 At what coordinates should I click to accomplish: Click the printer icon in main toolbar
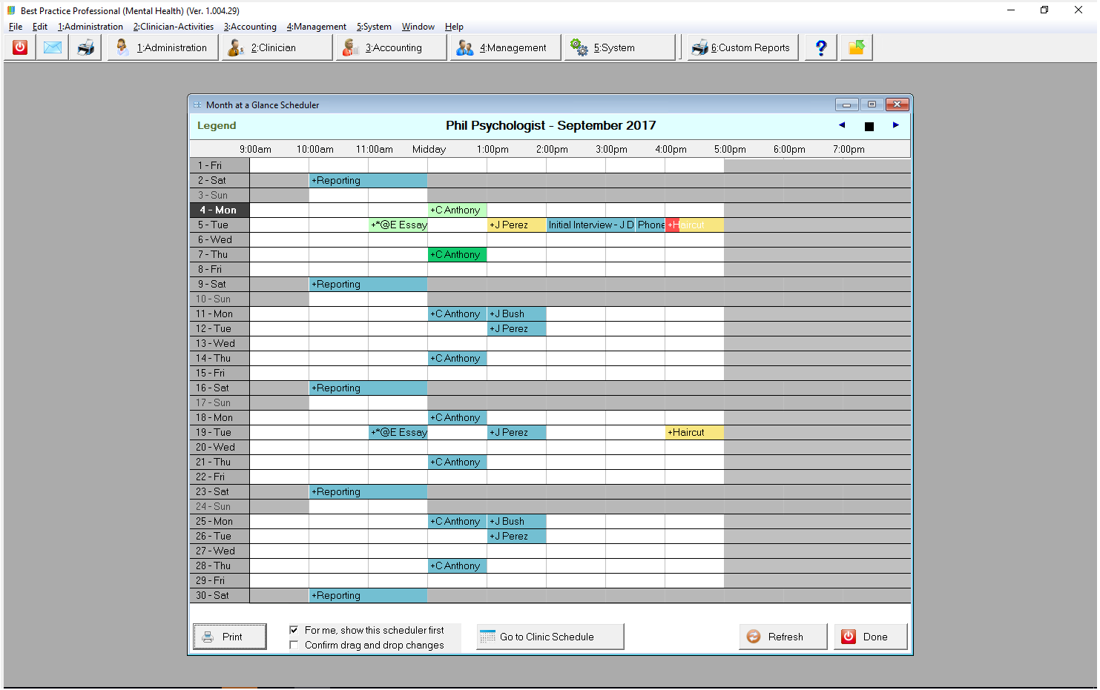click(x=86, y=47)
